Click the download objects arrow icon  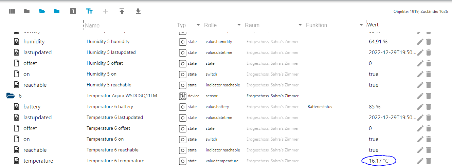click(x=138, y=11)
